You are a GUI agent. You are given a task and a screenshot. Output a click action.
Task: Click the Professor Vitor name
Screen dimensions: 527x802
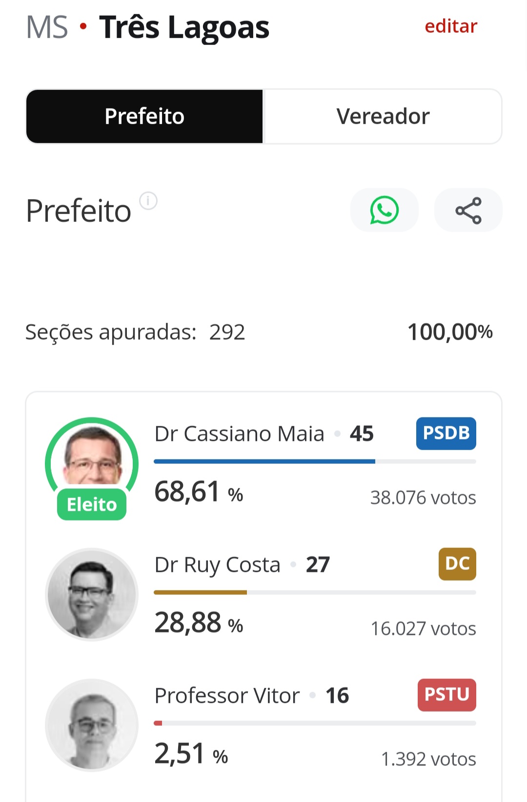click(227, 695)
